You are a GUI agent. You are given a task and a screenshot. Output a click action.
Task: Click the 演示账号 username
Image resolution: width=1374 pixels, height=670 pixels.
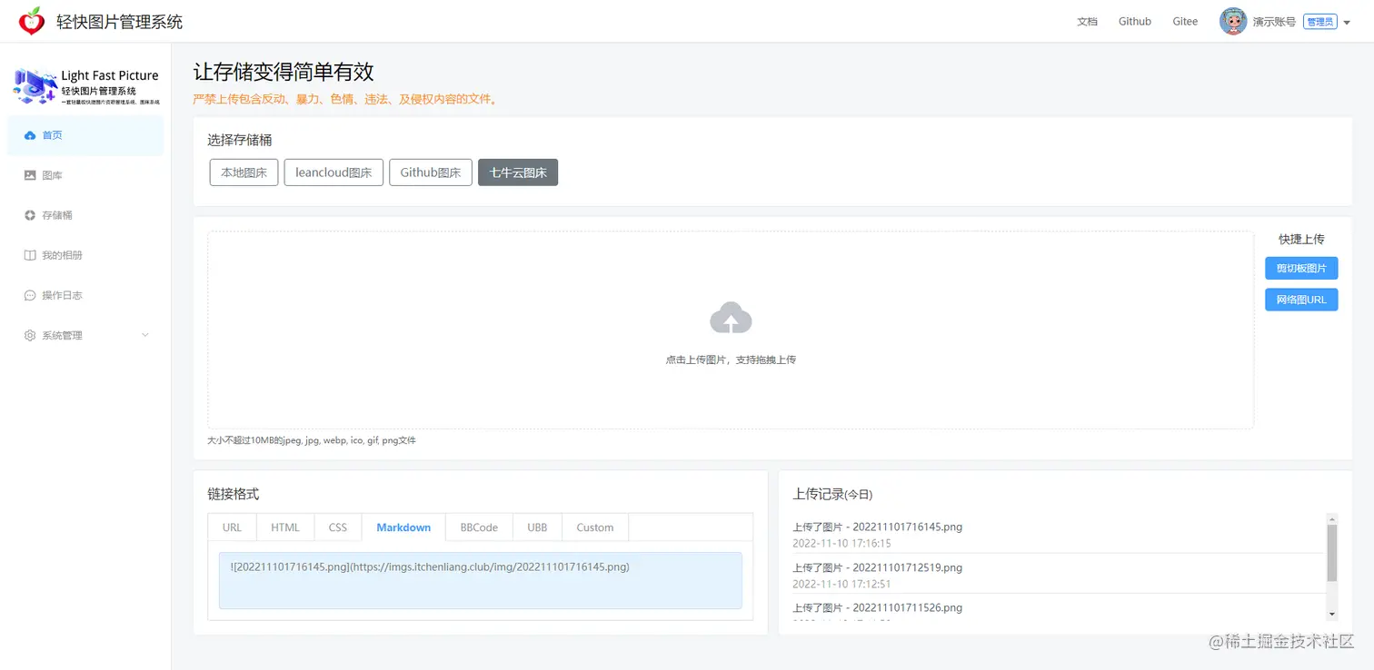coord(1274,22)
